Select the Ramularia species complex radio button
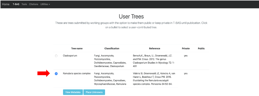Viewport: 259px width, 96px height. pos(56,74)
